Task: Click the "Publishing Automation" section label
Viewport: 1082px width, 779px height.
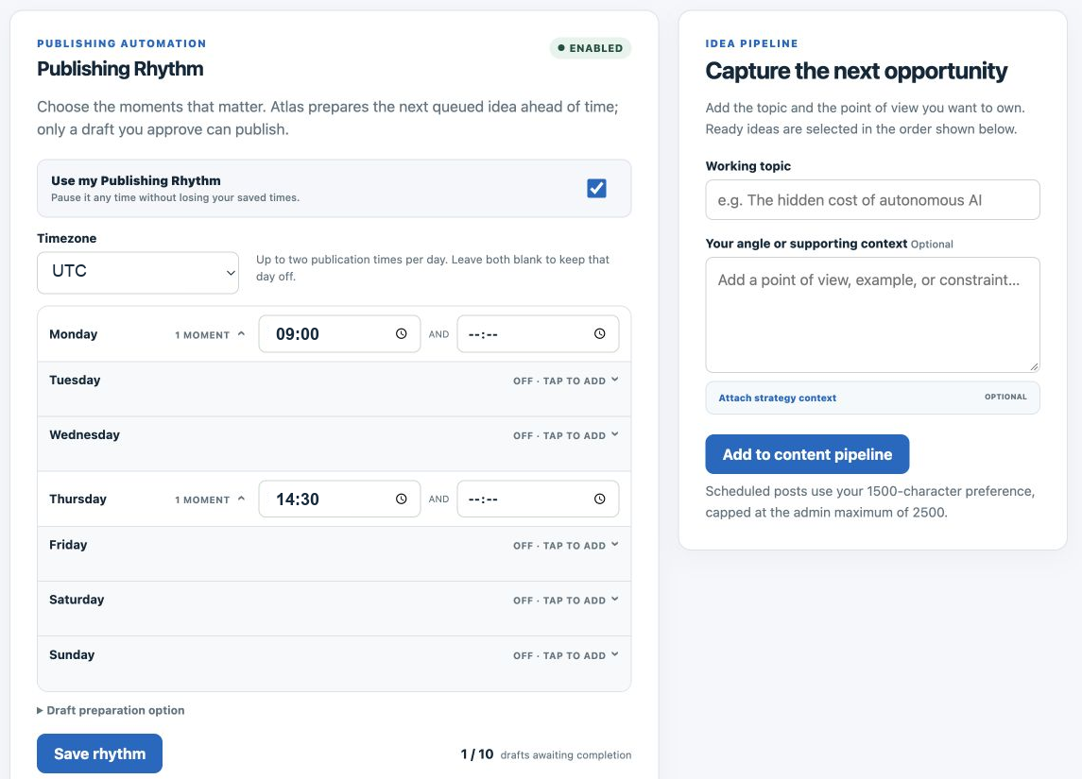Action: [x=122, y=43]
